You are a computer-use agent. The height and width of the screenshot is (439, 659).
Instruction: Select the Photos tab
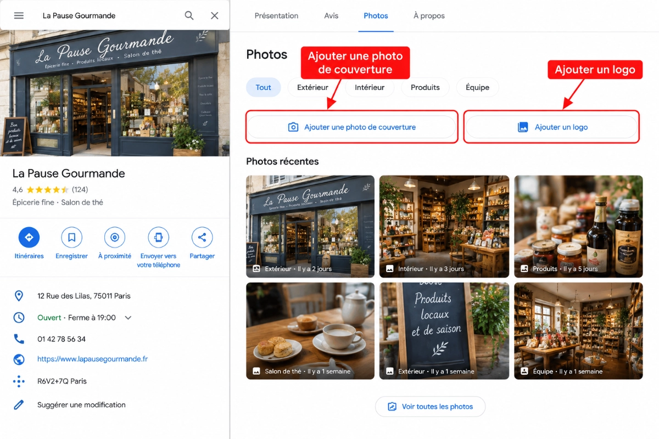pyautogui.click(x=376, y=15)
